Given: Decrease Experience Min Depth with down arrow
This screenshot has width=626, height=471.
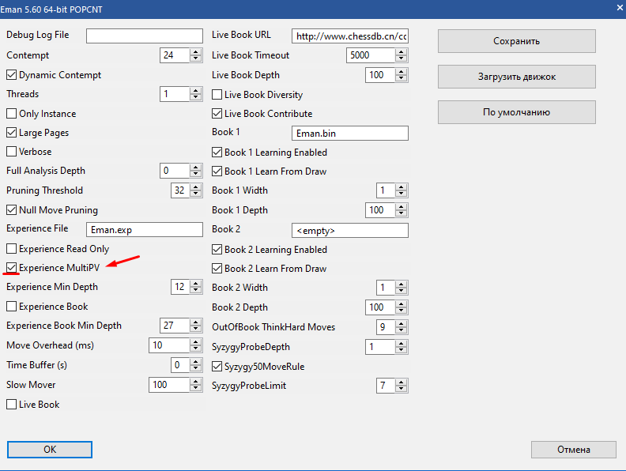Looking at the screenshot, I should click(x=196, y=291).
